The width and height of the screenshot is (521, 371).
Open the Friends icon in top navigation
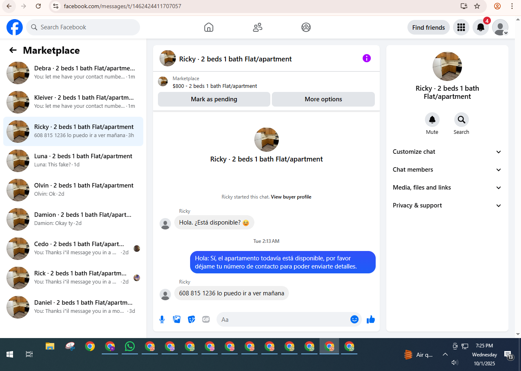click(x=258, y=27)
